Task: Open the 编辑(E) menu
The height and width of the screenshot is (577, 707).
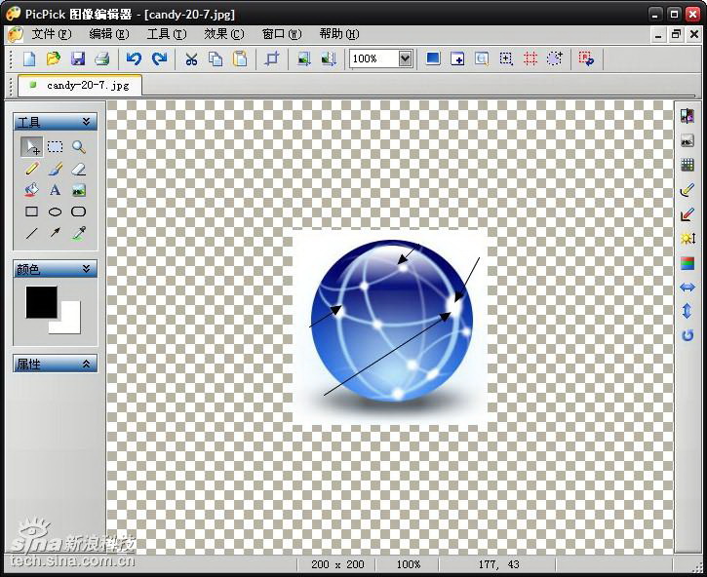Action: coord(108,34)
